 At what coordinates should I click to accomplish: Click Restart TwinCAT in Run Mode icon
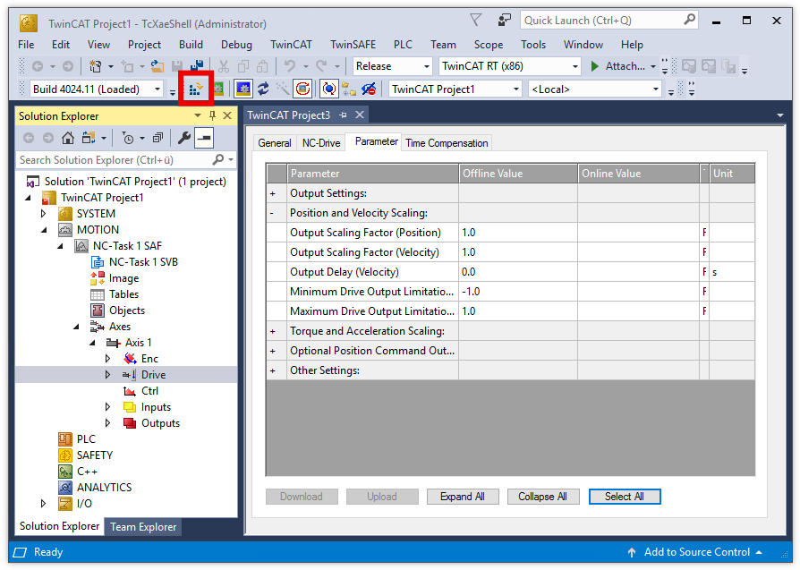click(x=218, y=89)
